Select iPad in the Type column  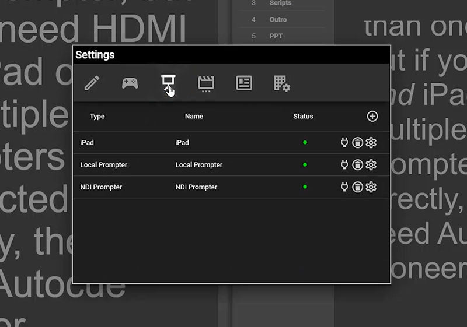(87, 143)
